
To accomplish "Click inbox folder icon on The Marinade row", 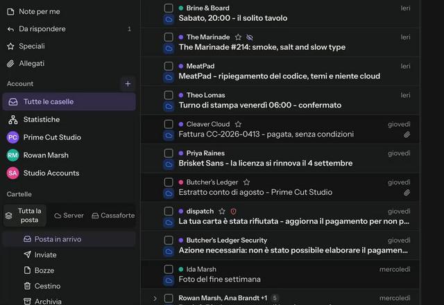I will click(x=169, y=49).
